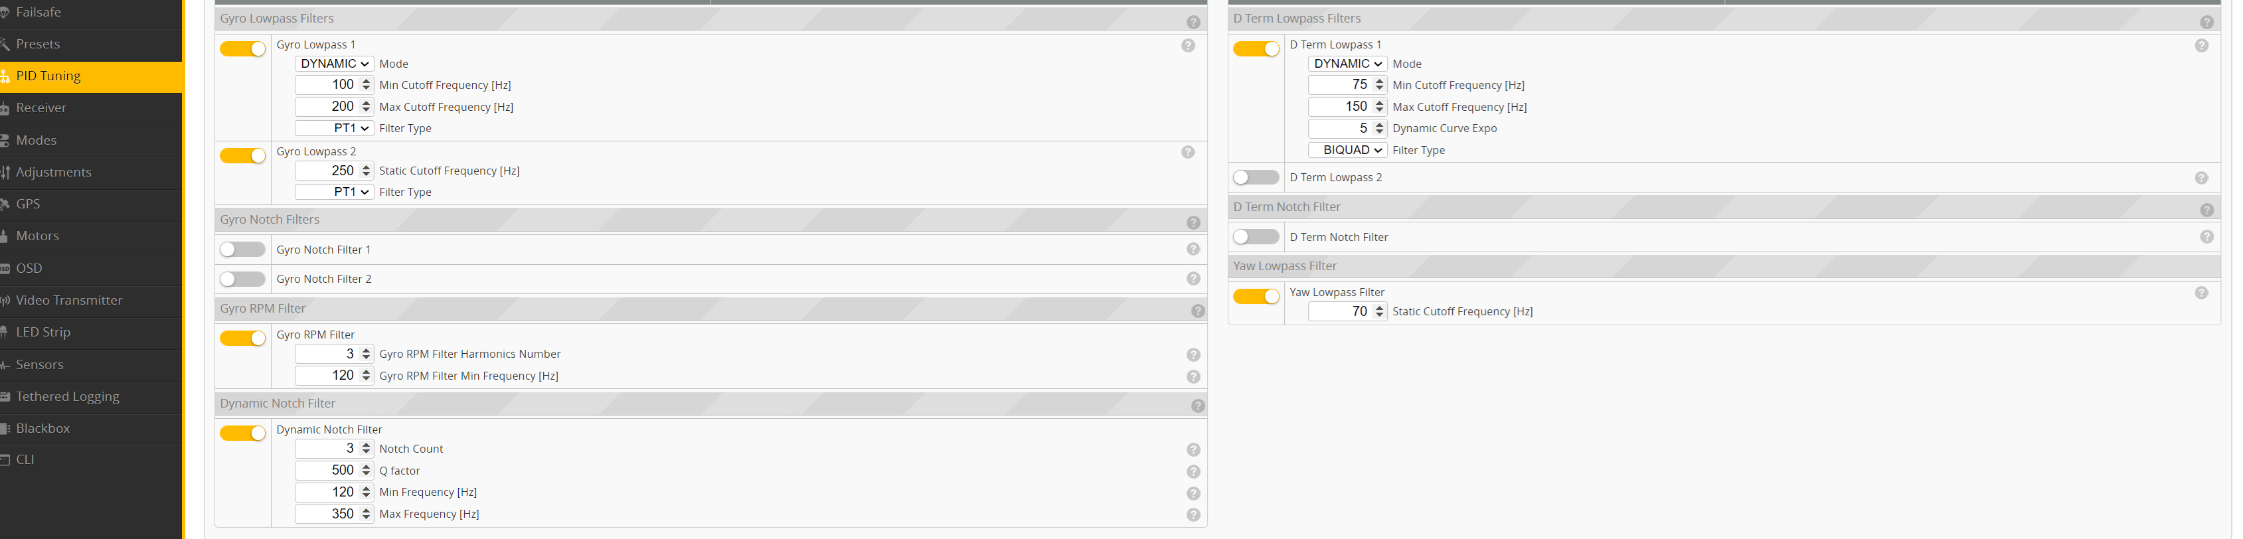The image size is (2243, 539).
Task: Go to Presets tab
Action: pyautogui.click(x=90, y=44)
